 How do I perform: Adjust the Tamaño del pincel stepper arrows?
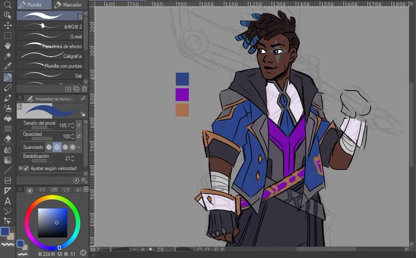click(x=73, y=125)
